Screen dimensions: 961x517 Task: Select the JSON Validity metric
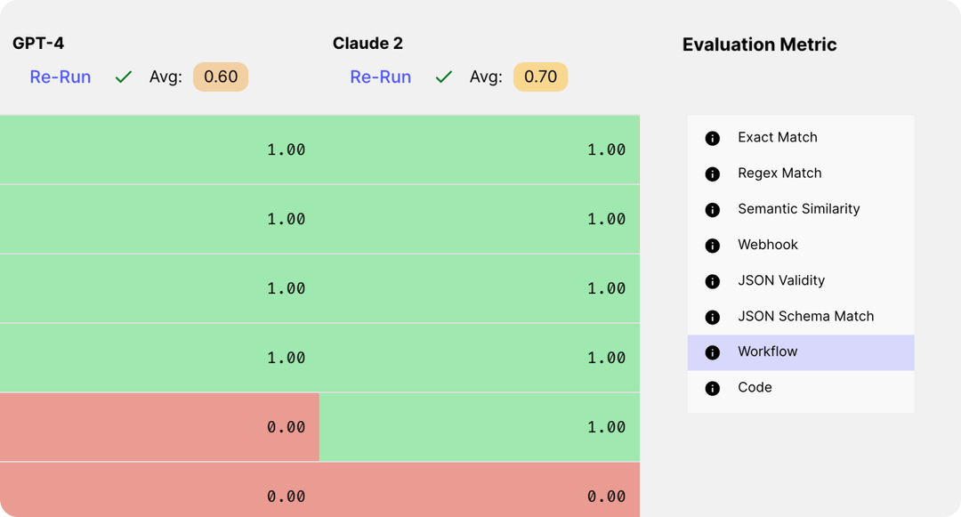(801, 280)
